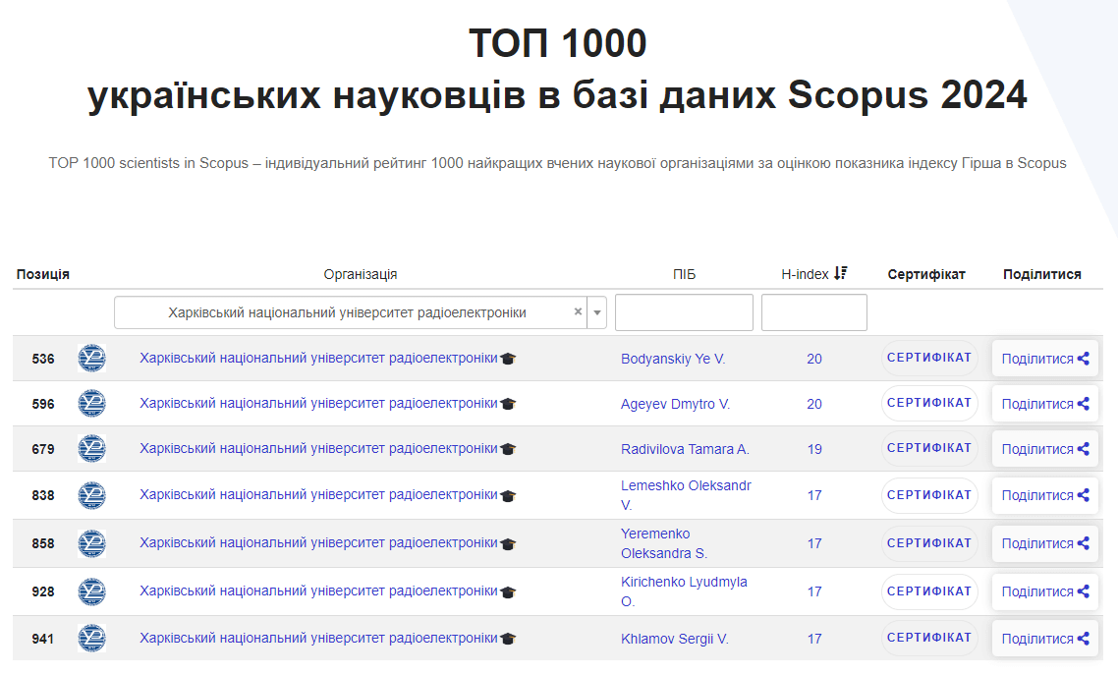Share the Lemeshko Oleksandr V. entry

[1044, 495]
